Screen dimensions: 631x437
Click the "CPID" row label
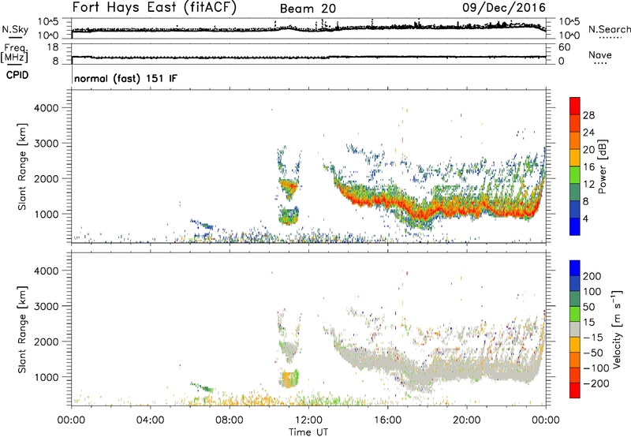pos(17,75)
